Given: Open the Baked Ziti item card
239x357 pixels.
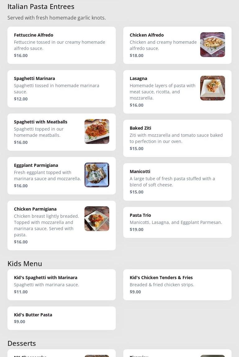Looking at the screenshot, I should (177, 138).
